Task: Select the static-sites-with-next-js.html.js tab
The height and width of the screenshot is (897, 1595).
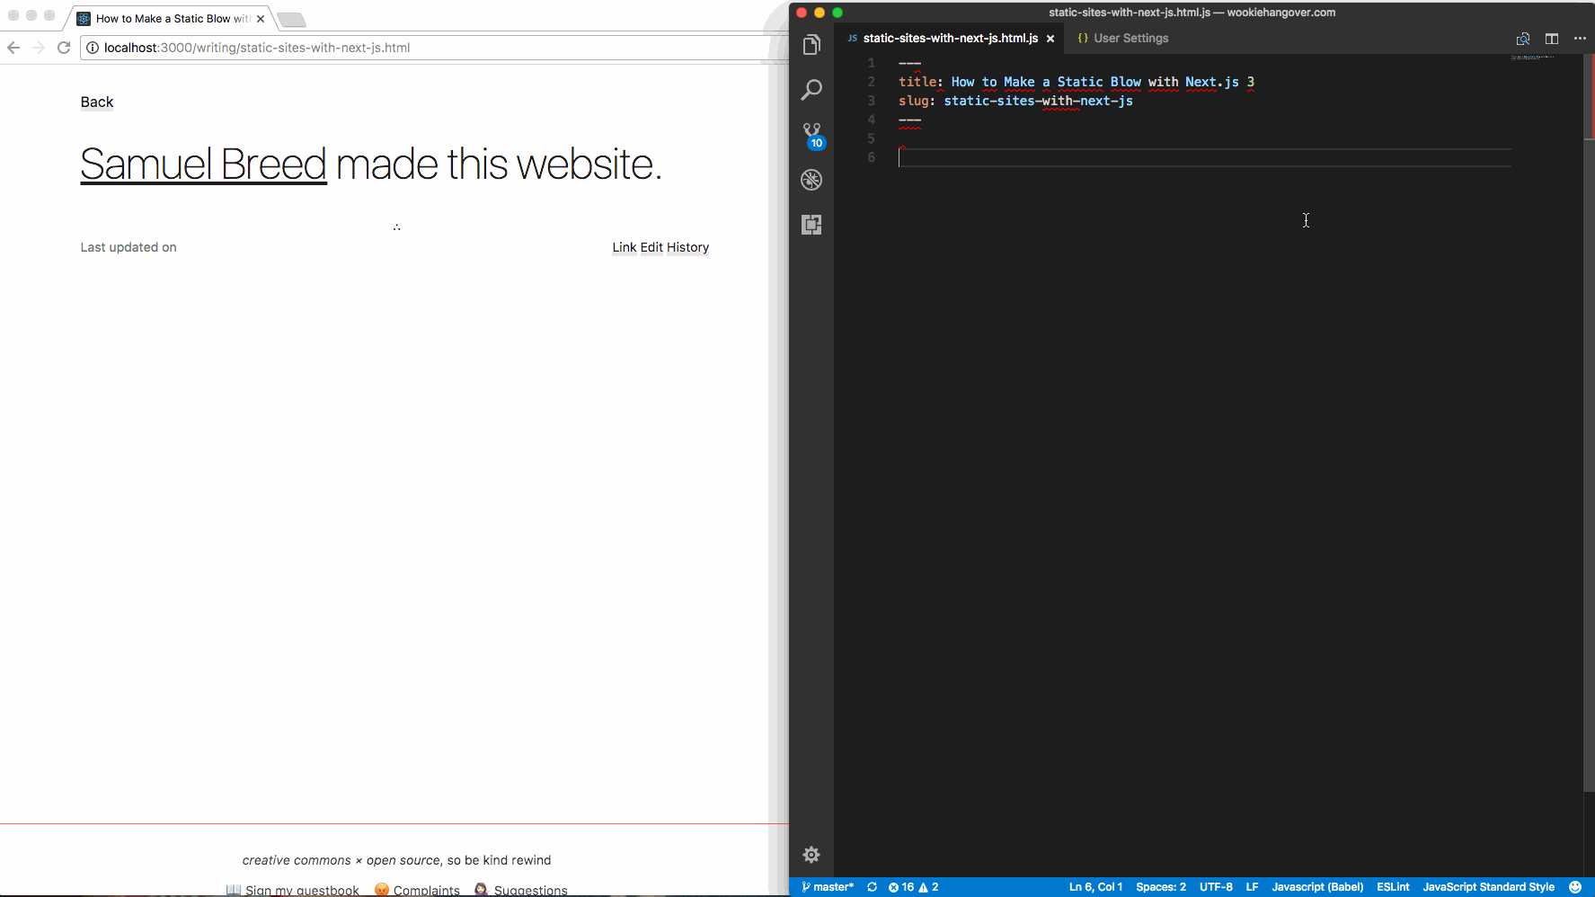Action: coord(948,38)
